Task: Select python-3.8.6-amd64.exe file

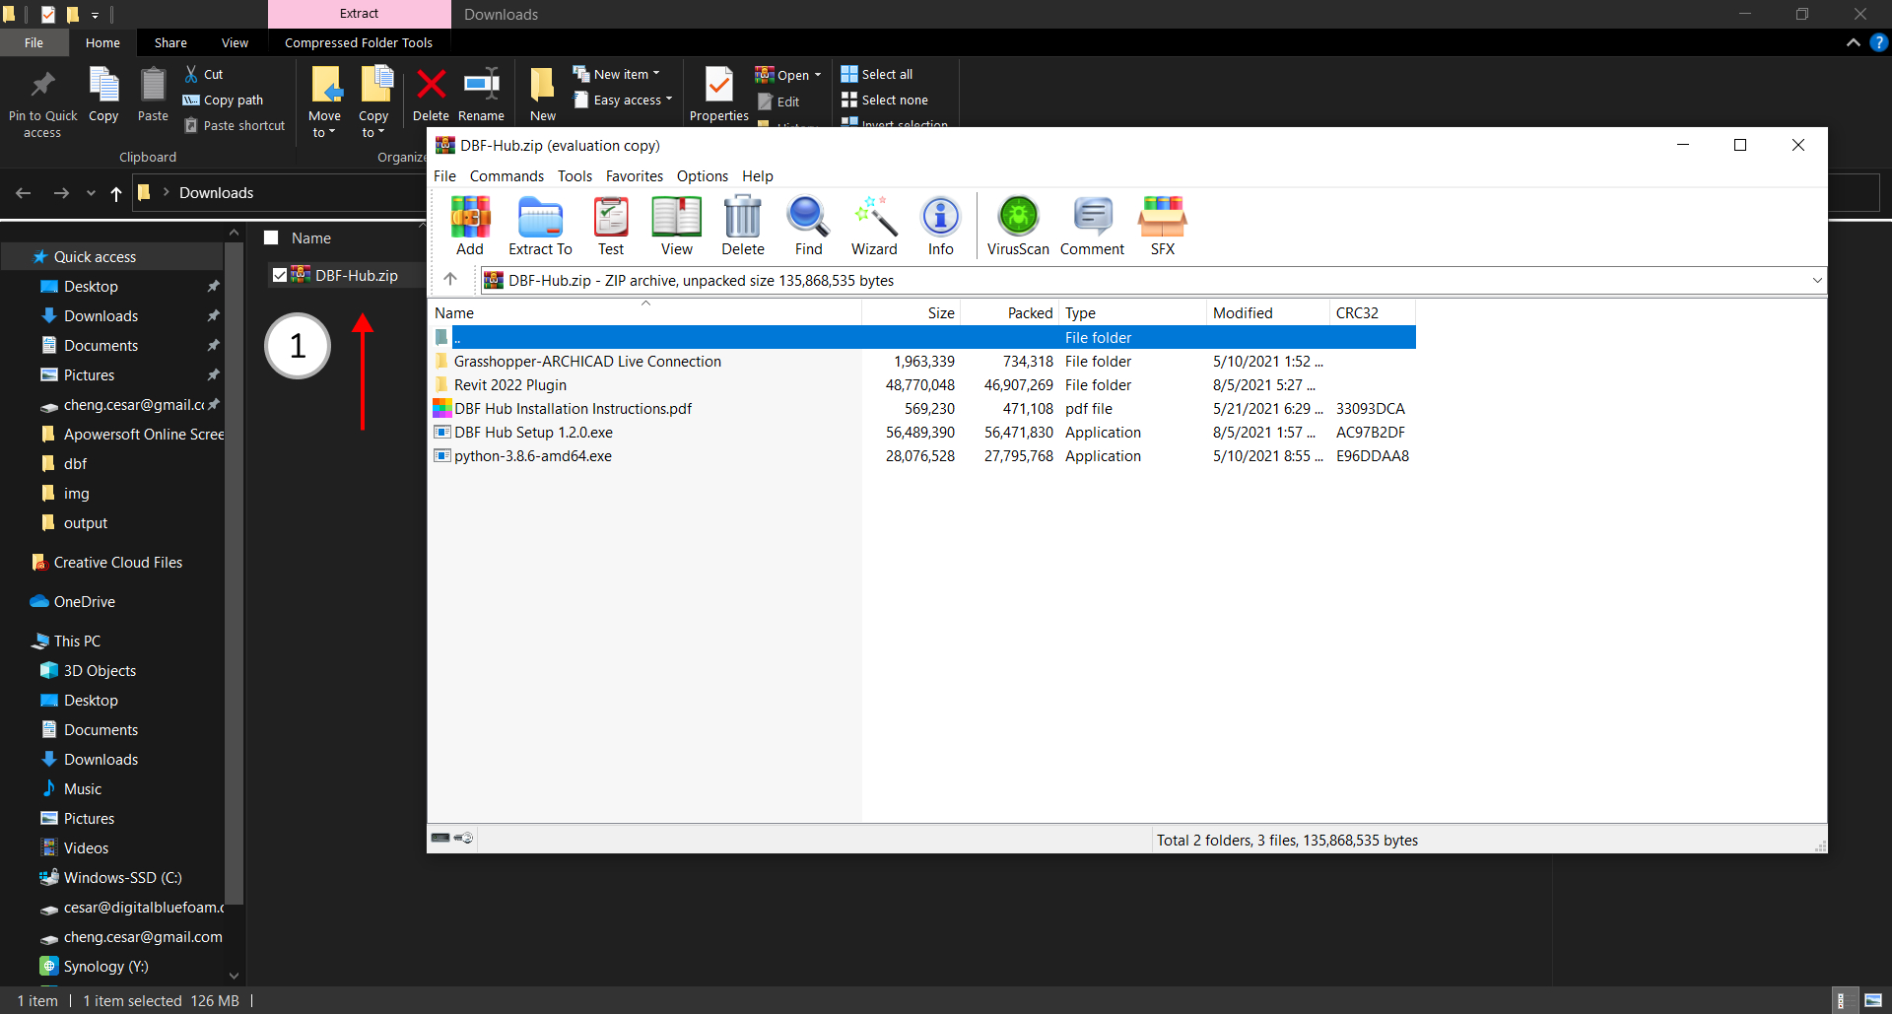Action: 924,456
